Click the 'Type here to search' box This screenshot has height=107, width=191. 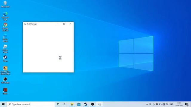point(31,104)
